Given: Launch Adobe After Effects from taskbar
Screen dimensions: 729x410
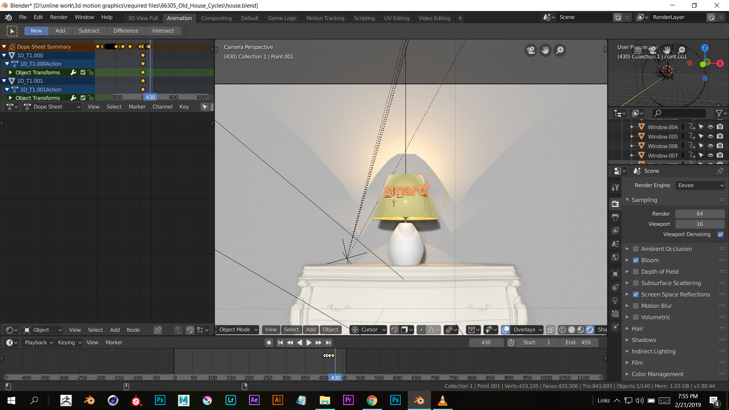Looking at the screenshot, I should 254,400.
